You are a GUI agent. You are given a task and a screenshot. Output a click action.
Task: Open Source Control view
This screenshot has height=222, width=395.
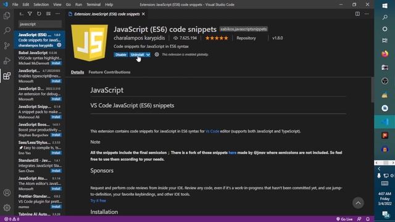[x=7, y=46]
